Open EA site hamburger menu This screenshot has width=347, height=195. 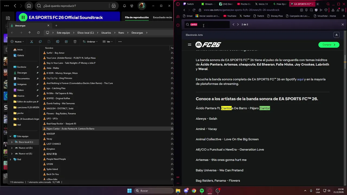(x=189, y=45)
